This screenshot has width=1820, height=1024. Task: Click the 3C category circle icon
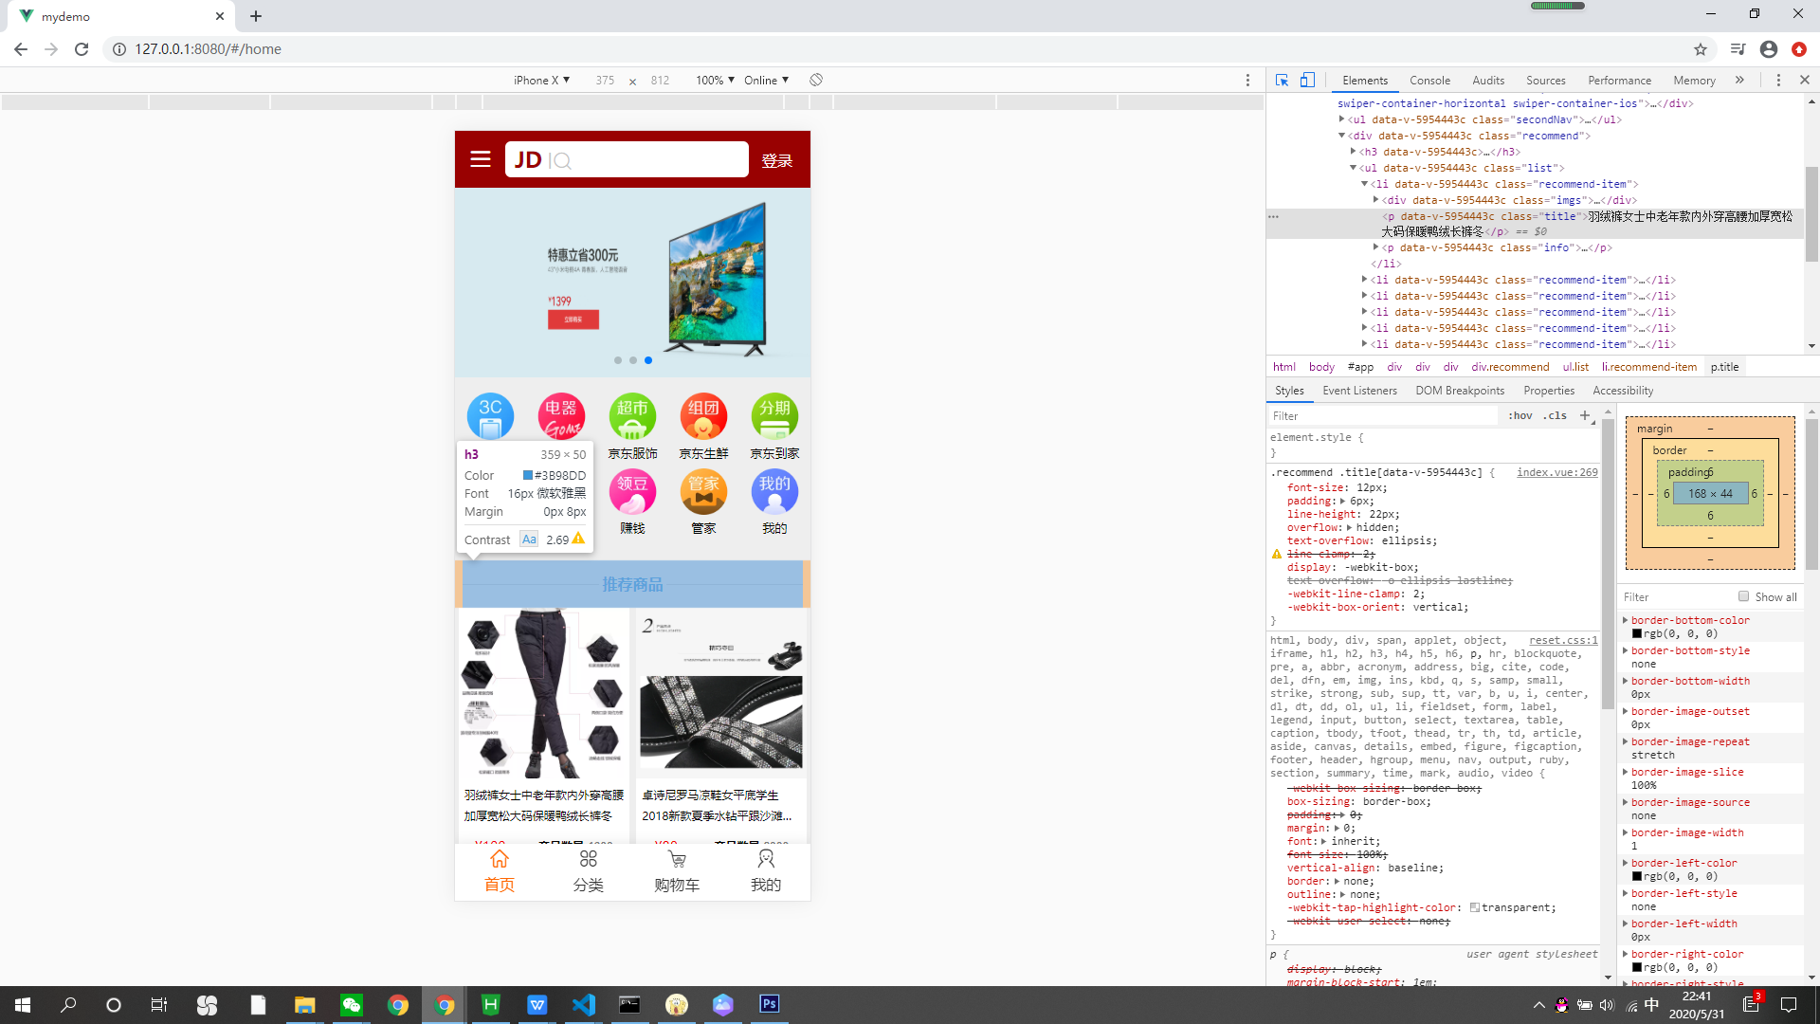490,416
